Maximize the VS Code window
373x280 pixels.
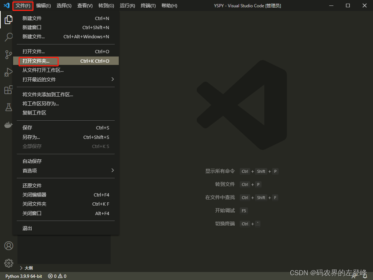(x=348, y=5)
